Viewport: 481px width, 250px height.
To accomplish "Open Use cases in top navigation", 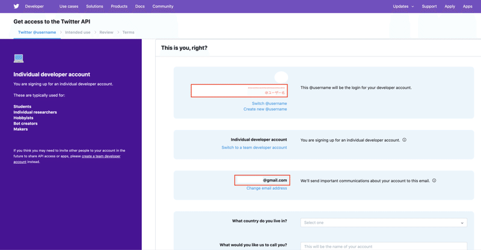I will 69,7.
